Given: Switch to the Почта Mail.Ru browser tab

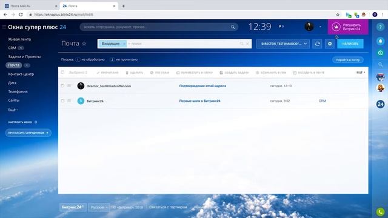Looking at the screenshot, I should point(30,5).
